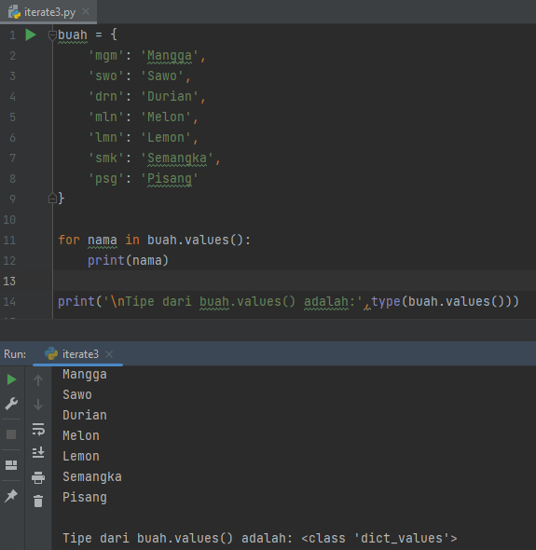Toggle soft-wrap in console output
The width and height of the screenshot is (536, 550).
38,429
